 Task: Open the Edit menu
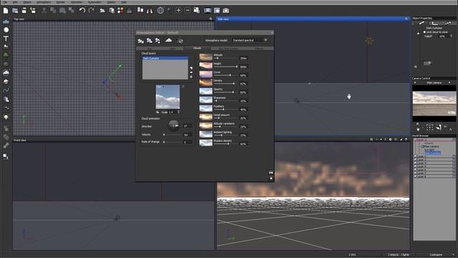pos(15,2)
